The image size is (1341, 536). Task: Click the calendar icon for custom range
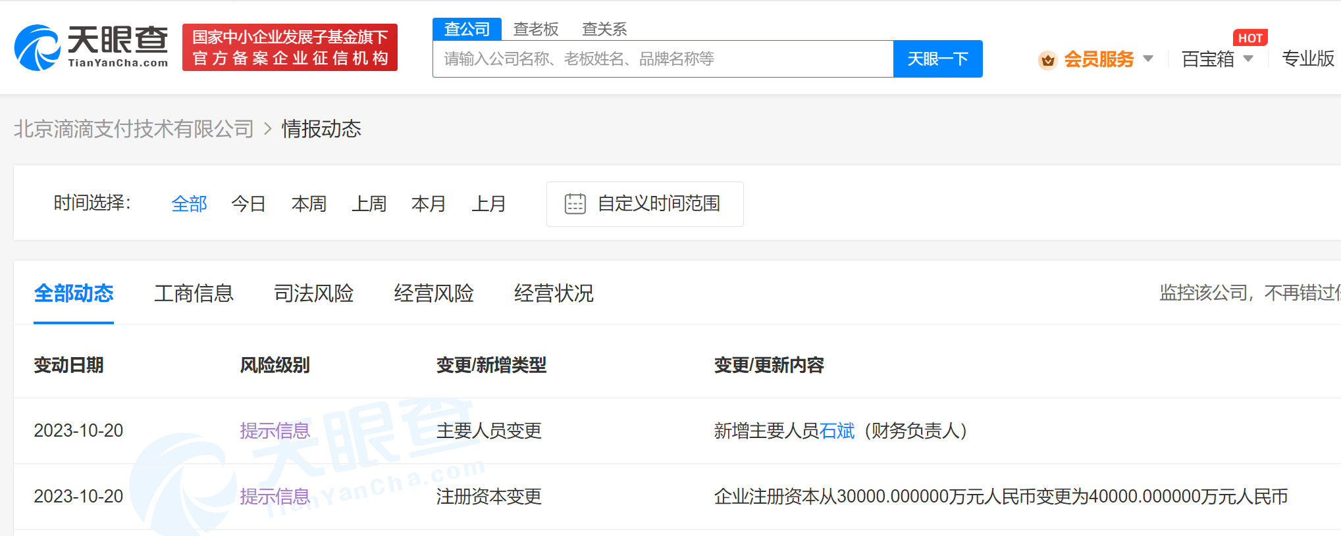(x=575, y=204)
